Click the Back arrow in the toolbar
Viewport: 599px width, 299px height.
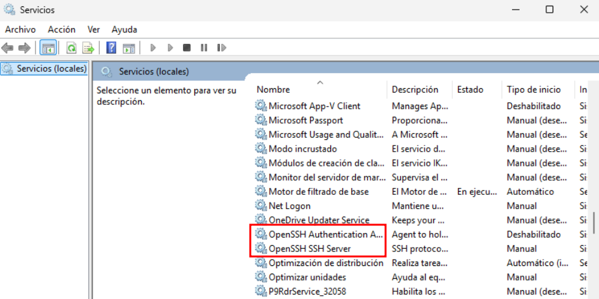(8, 48)
